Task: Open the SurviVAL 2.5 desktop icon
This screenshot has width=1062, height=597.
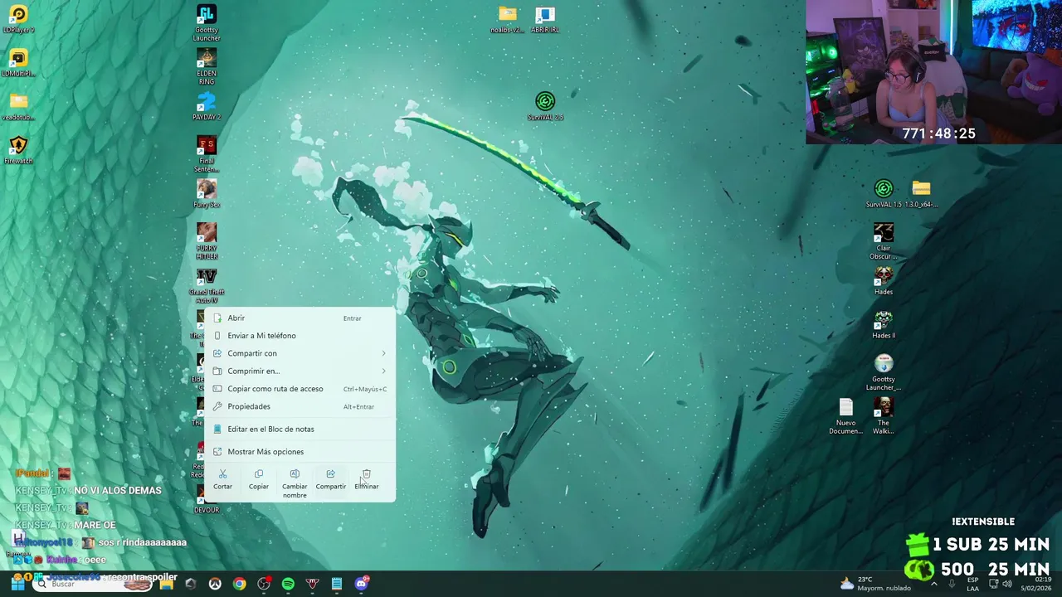Action: 545,106
